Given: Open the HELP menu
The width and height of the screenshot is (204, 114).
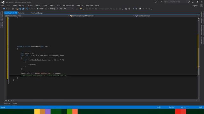Looking at the screenshot, I should coord(97,5).
